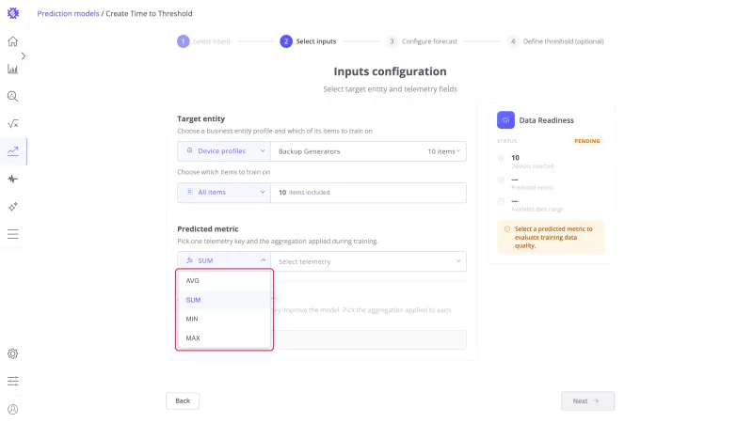Click the warning icon in readiness notice

507,229
